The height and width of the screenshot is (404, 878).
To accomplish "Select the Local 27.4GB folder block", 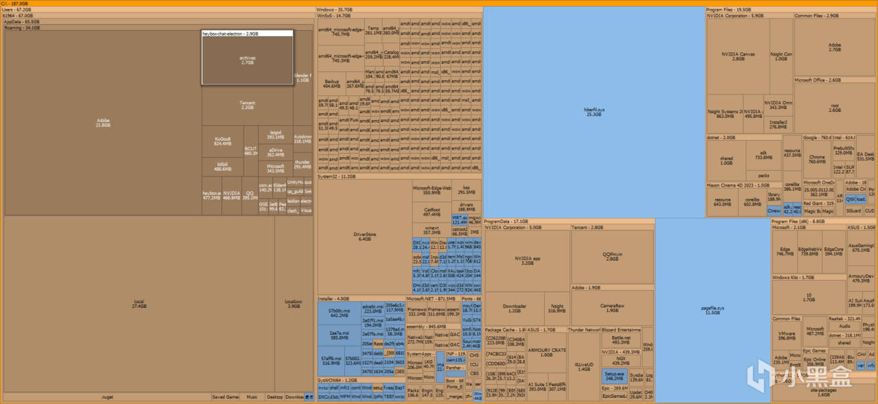I will tap(139, 305).
